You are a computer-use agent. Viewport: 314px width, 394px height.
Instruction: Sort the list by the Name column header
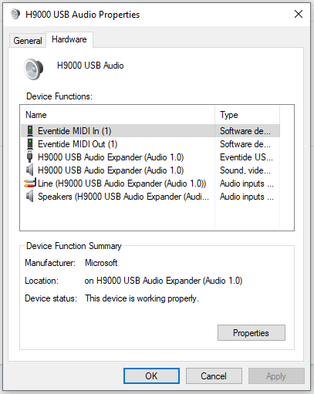[x=118, y=115]
